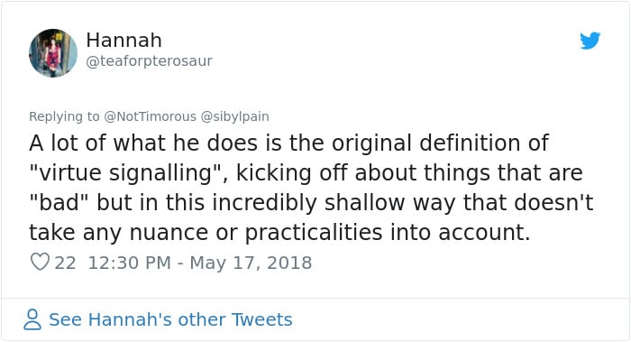This screenshot has width=631, height=342.
Task: Click the "Replying to" label
Action: point(64,116)
